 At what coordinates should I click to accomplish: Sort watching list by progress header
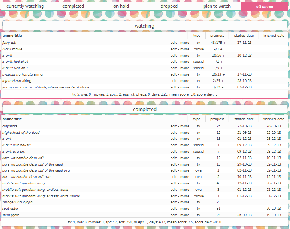click(217, 36)
